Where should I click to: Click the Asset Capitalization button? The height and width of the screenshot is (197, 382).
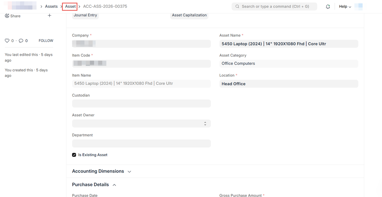click(x=189, y=15)
